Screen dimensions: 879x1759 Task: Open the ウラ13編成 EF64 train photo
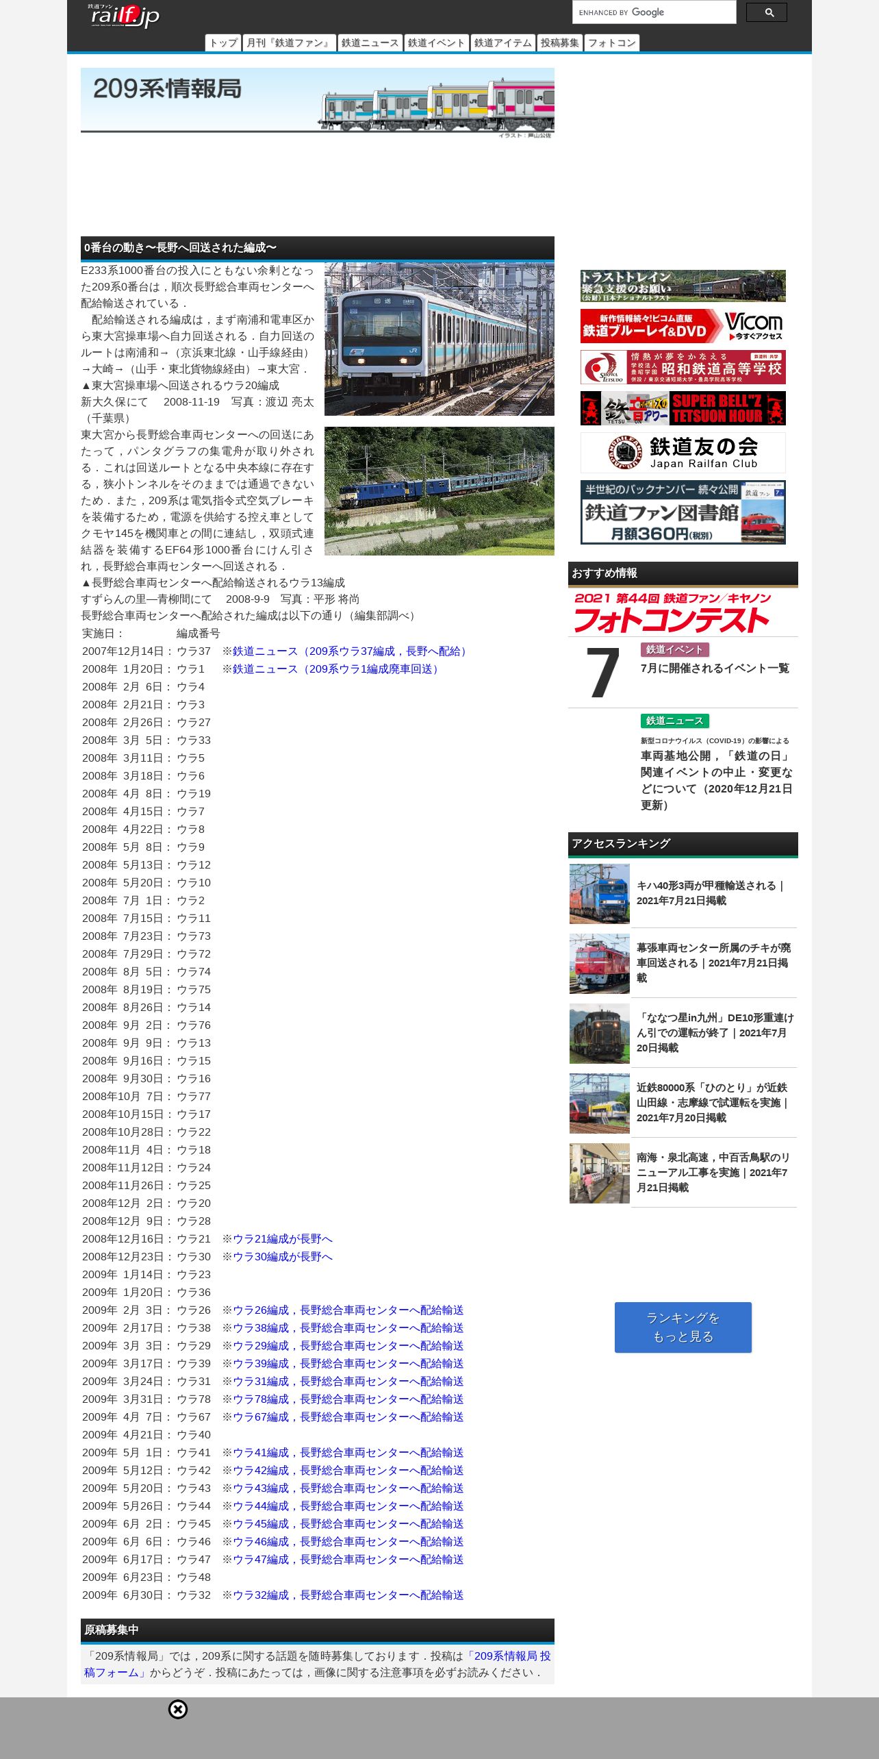[x=439, y=491]
